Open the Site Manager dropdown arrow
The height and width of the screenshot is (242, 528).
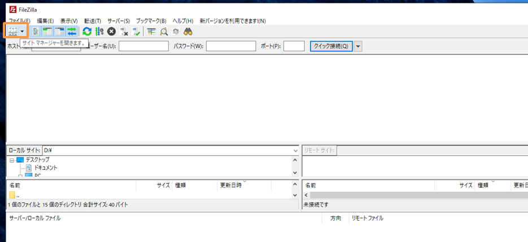tap(22, 32)
